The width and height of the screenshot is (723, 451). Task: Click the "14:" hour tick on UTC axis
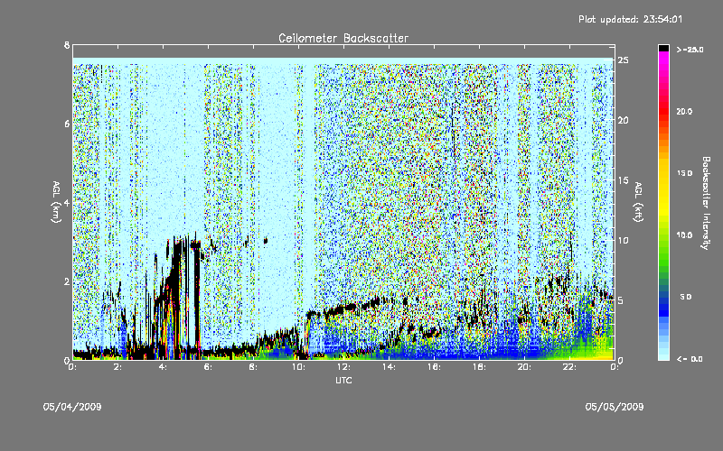click(x=389, y=367)
